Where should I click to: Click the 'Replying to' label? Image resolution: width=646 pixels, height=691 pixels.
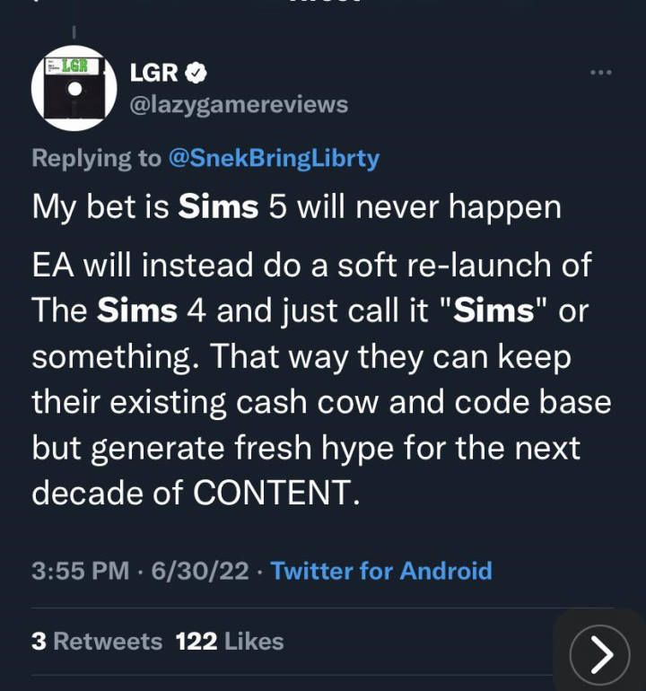tap(97, 158)
